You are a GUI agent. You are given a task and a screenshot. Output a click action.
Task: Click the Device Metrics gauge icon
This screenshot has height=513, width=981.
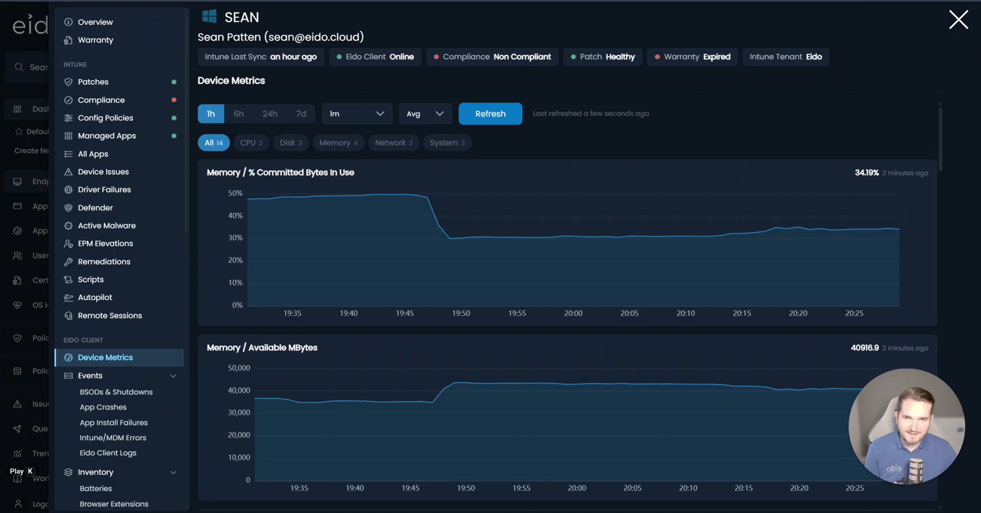[x=68, y=357]
